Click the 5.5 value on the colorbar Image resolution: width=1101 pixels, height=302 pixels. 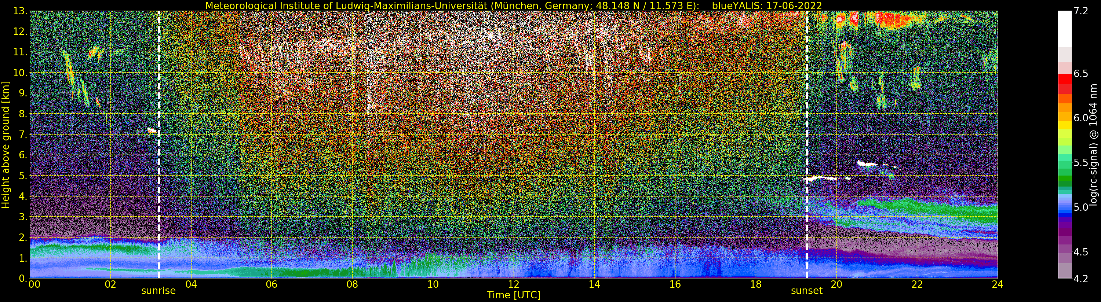[1081, 163]
